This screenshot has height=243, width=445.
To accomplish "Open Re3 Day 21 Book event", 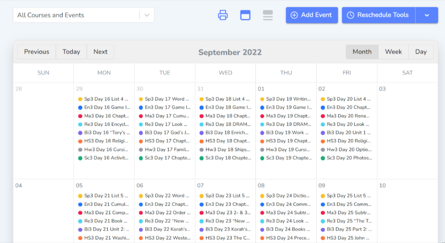I will coord(103,221).
